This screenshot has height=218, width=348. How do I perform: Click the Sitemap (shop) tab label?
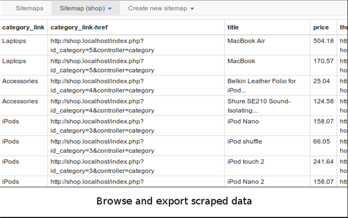click(x=82, y=8)
